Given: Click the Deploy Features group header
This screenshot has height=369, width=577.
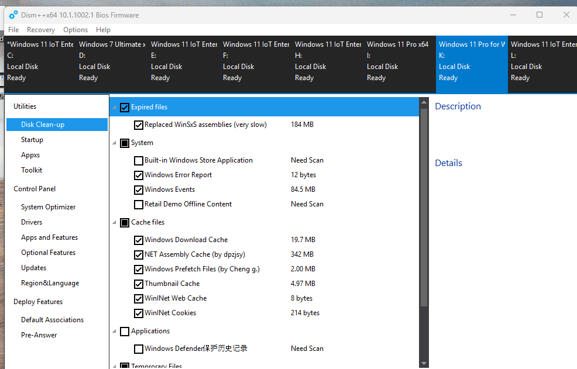Looking at the screenshot, I should [38, 302].
